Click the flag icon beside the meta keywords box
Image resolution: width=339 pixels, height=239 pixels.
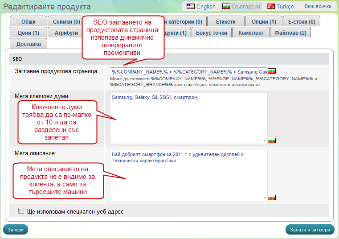click(272, 140)
